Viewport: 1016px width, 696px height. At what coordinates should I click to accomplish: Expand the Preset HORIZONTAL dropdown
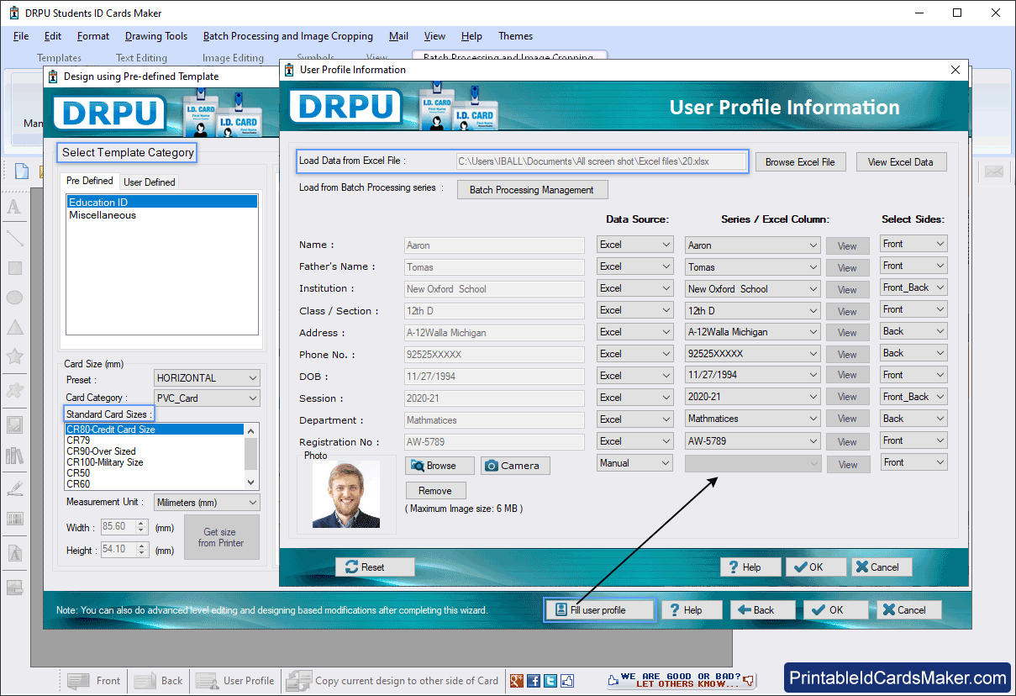coord(208,378)
